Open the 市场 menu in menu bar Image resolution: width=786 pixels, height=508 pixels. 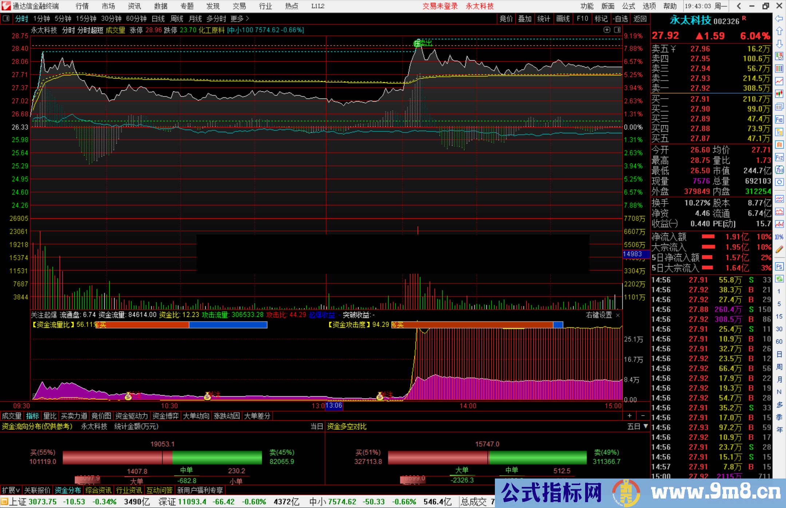click(108, 6)
